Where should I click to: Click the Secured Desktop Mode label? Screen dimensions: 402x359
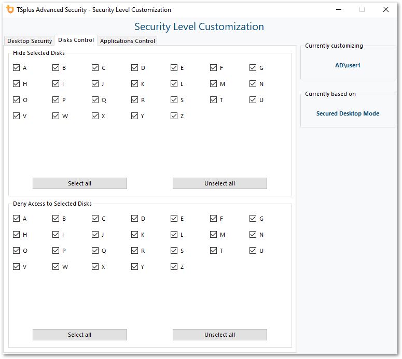point(348,113)
